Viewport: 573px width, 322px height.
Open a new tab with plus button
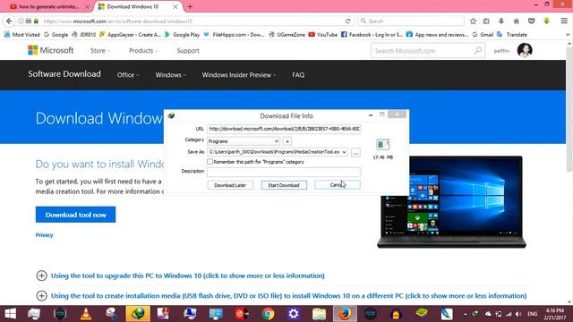[x=190, y=6]
